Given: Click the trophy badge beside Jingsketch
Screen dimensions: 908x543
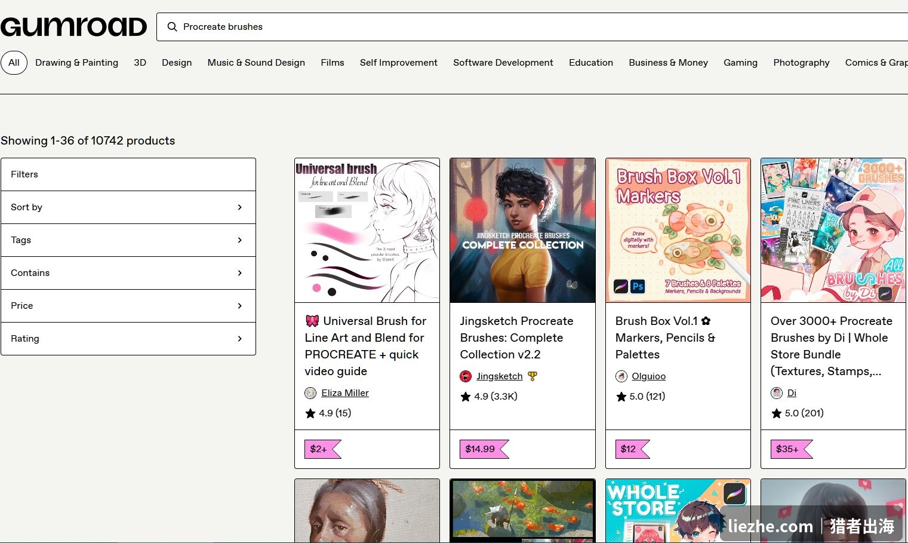Looking at the screenshot, I should pos(533,376).
